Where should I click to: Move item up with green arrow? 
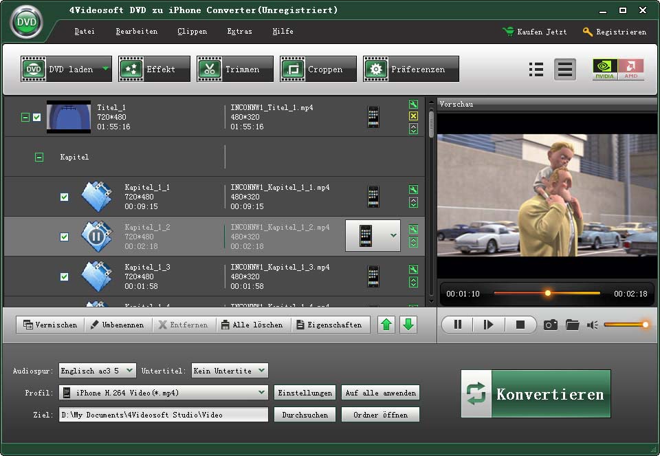[386, 325]
